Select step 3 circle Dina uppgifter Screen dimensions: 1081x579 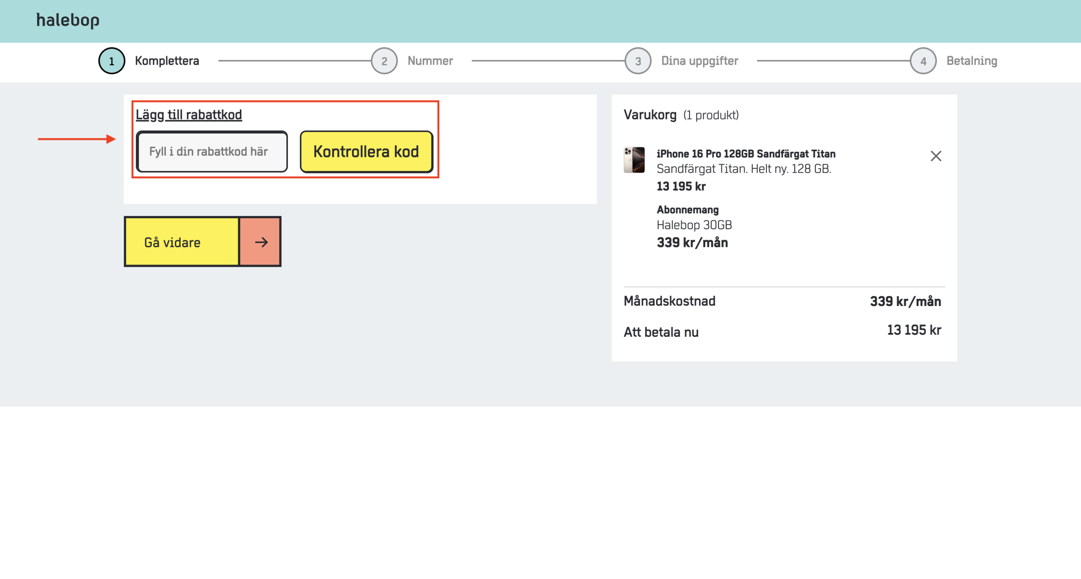click(x=638, y=61)
